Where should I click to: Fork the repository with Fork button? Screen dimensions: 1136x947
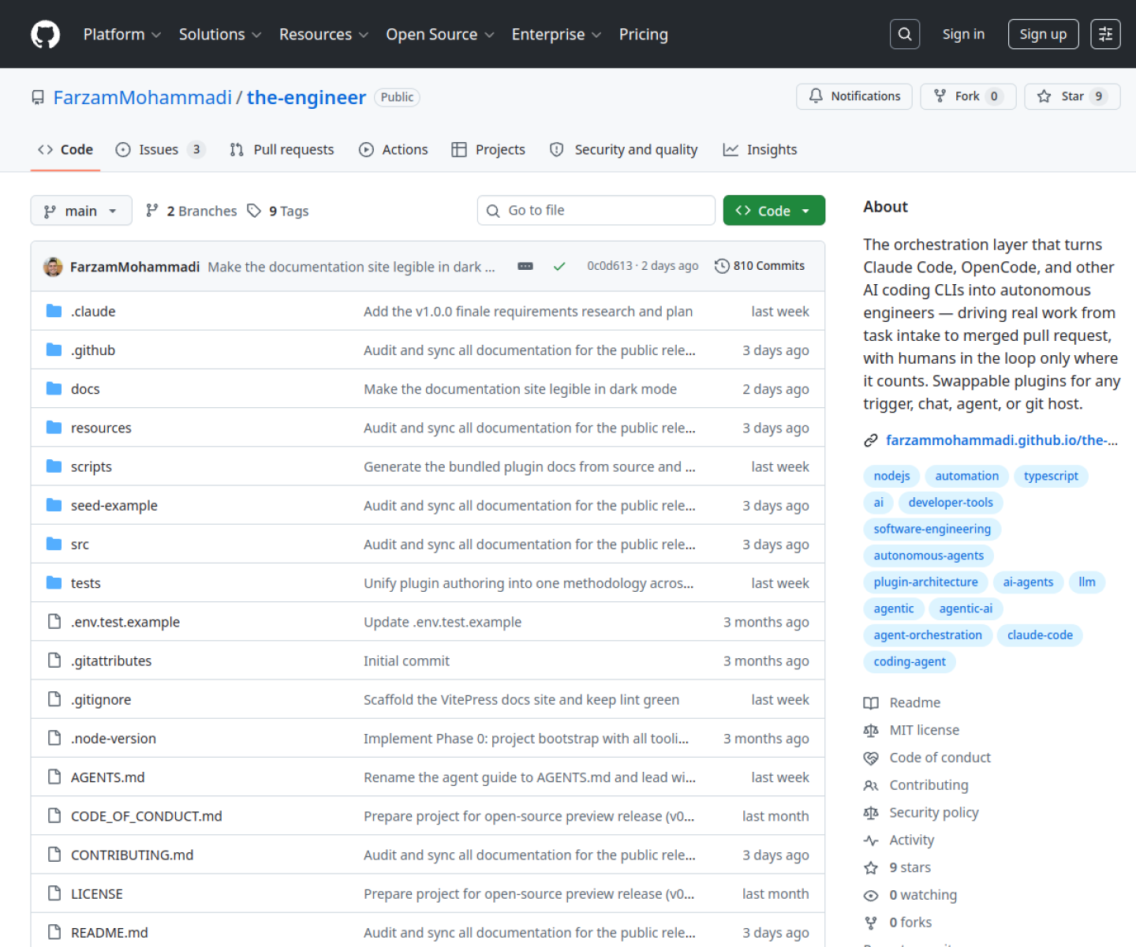[x=968, y=96]
